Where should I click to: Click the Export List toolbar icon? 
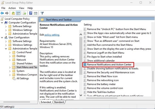point(25,13)
